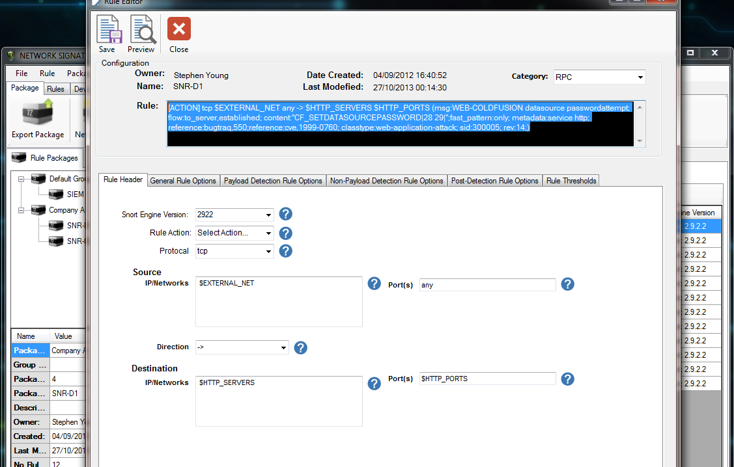Open help for Source Port(s) field
Viewport: 734px width, 467px height.
(x=567, y=284)
